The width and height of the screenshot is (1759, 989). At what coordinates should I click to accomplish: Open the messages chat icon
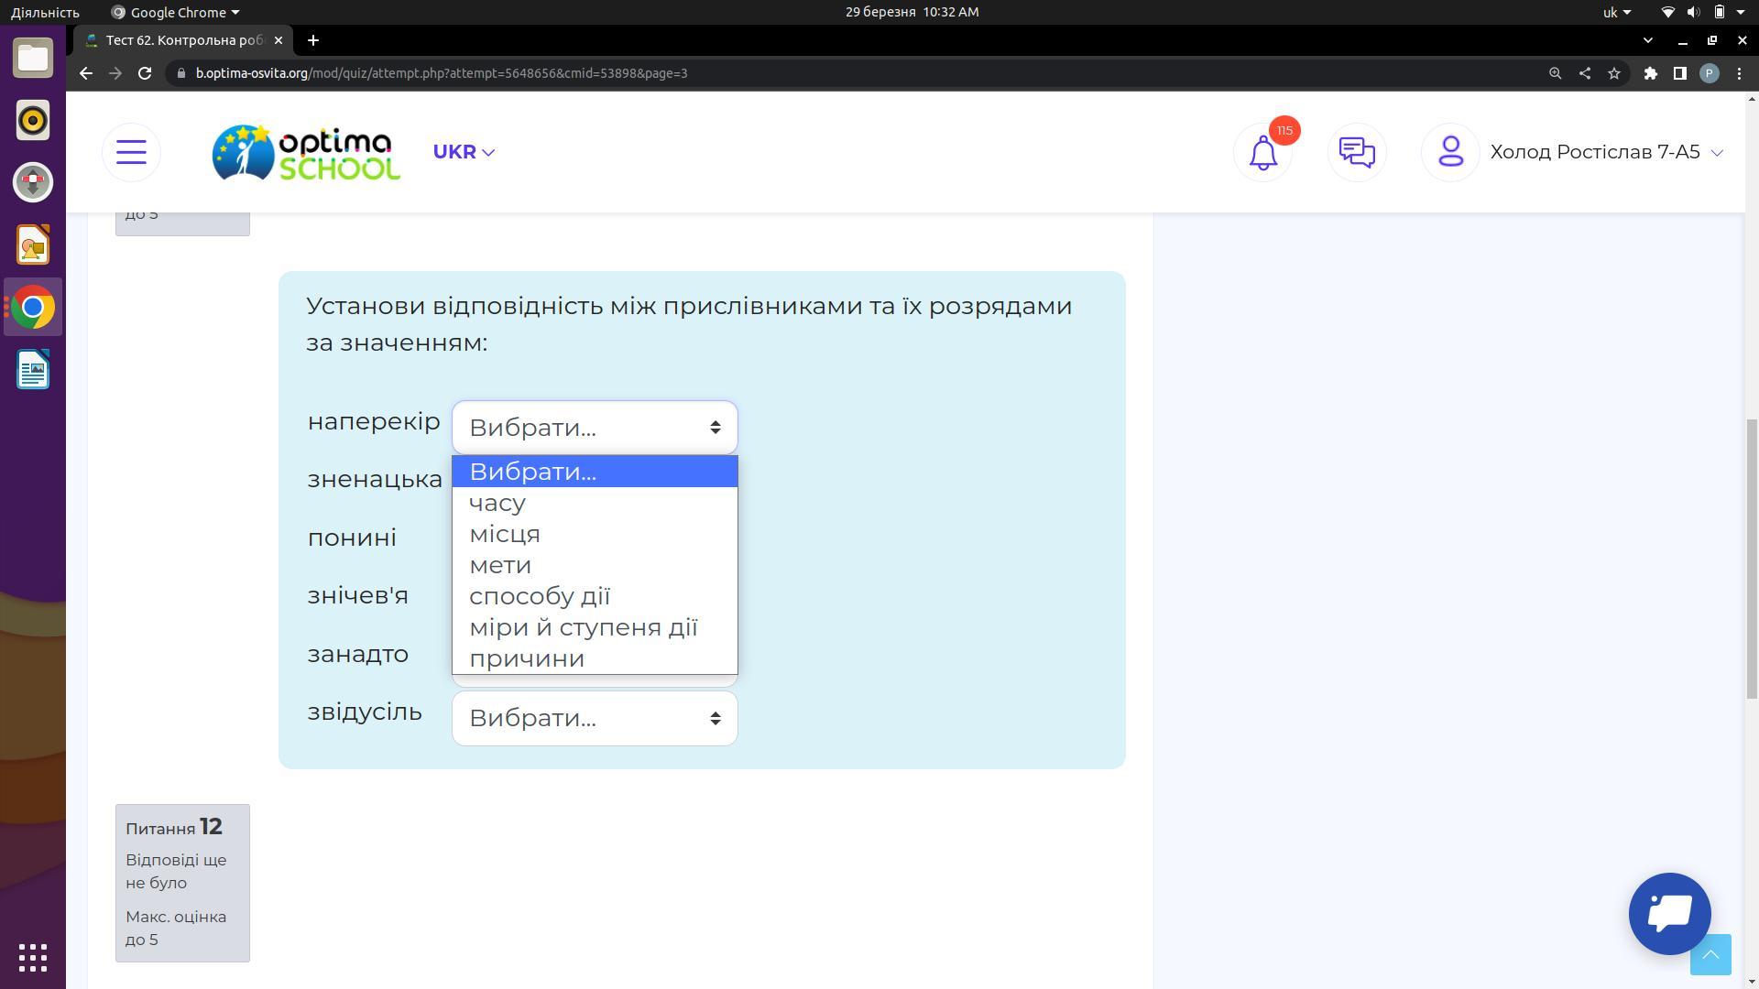1357,152
